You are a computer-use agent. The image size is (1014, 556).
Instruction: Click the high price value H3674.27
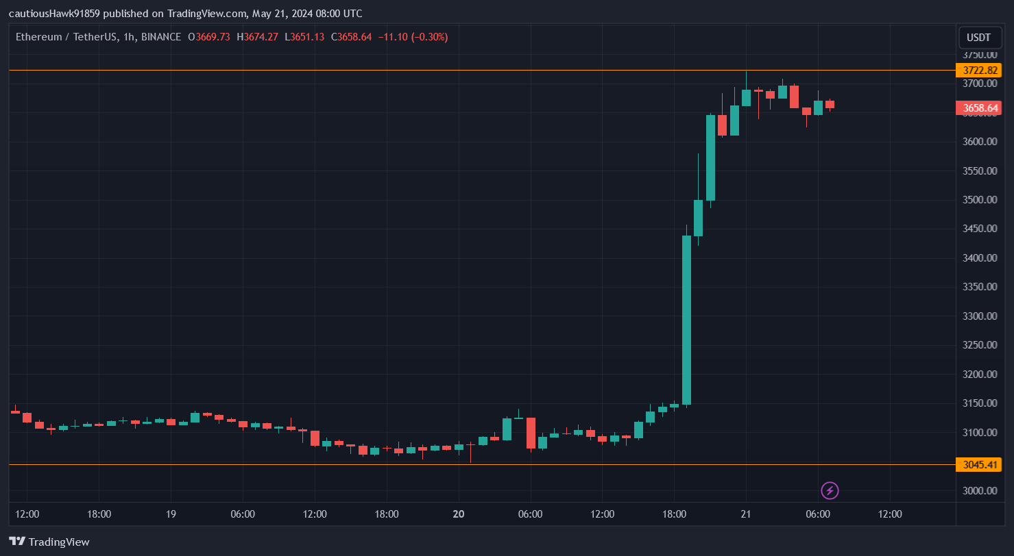coord(258,36)
